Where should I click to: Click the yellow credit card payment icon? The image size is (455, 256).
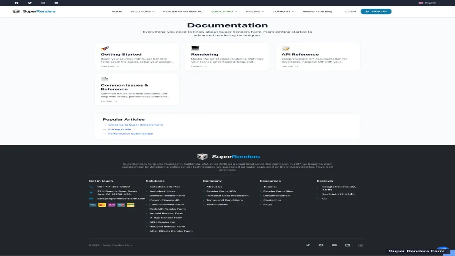click(130, 205)
